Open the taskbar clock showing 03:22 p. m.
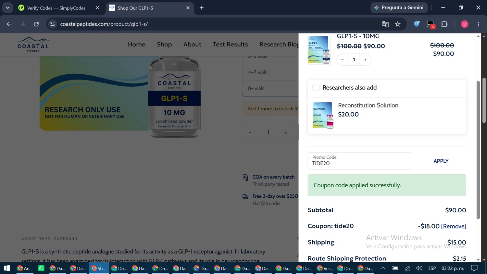 point(453,268)
